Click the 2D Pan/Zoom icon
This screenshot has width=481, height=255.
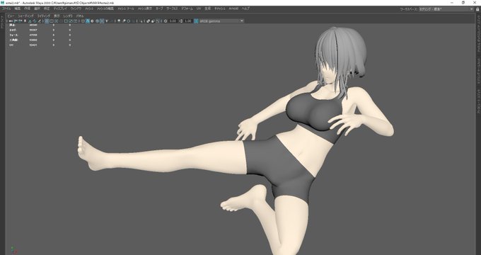(35, 21)
